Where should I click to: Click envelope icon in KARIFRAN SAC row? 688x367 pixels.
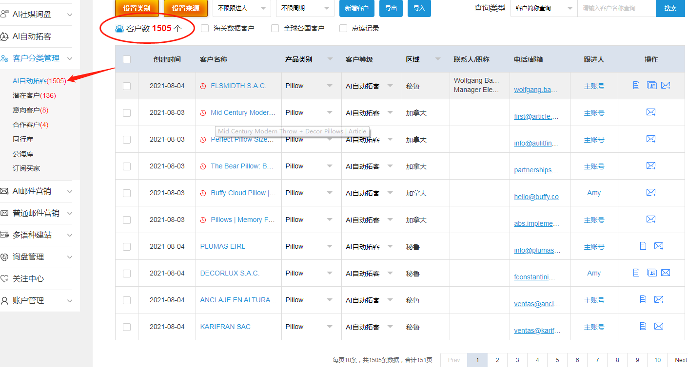pos(659,326)
